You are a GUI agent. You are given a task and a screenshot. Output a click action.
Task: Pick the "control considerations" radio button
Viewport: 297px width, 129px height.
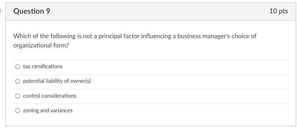tap(18, 96)
